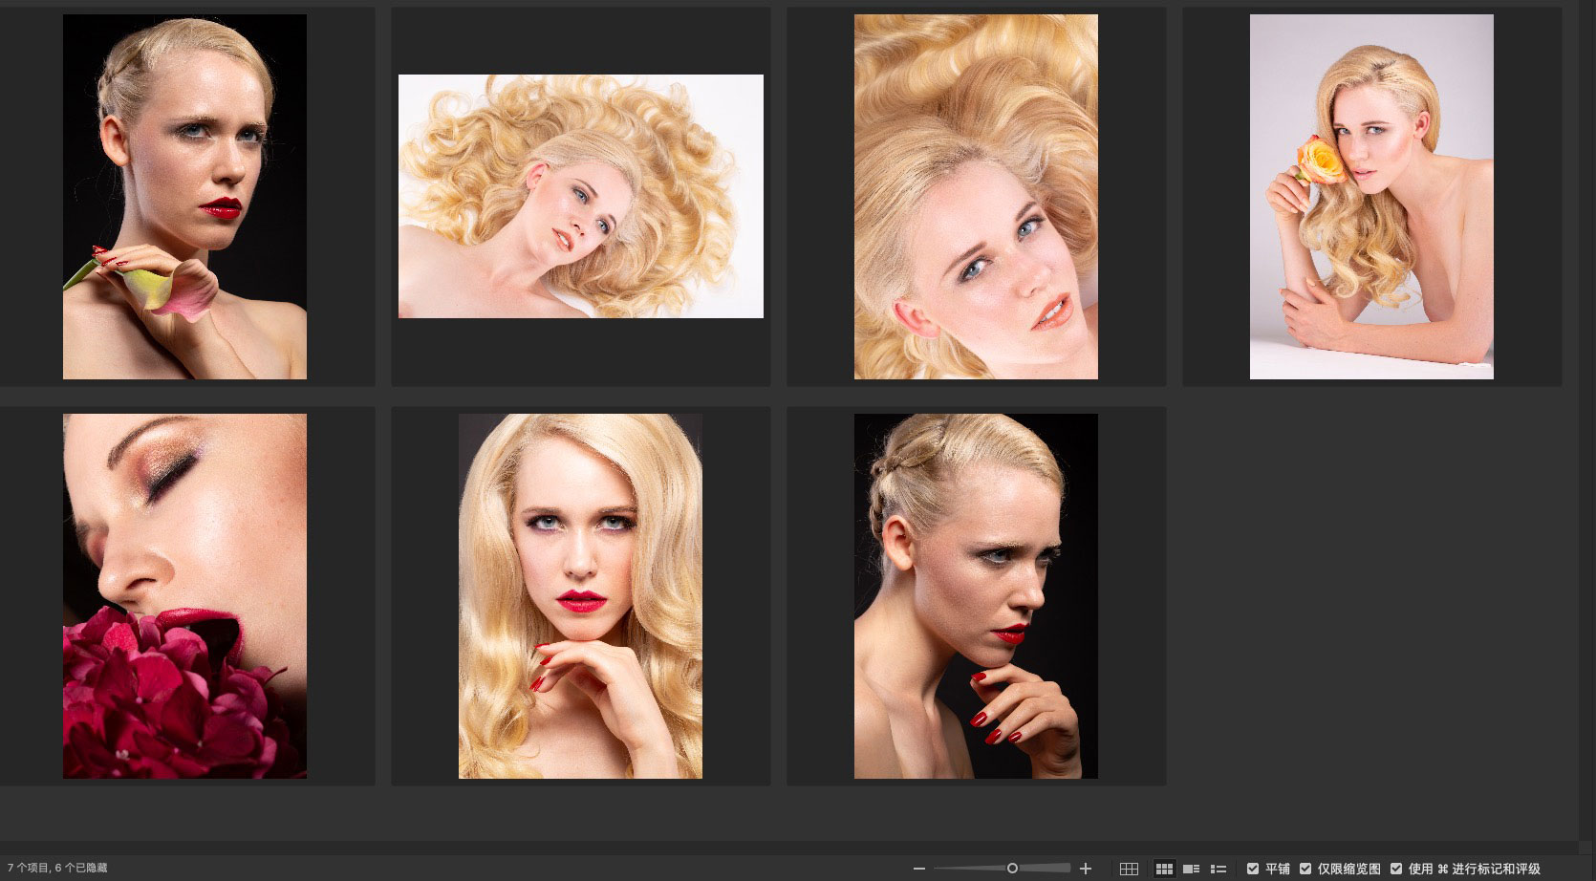Uncheck the 平铺 checkbox

coord(1253,869)
